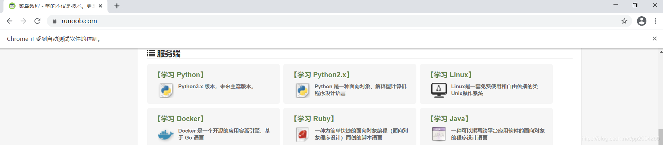Open the Chrome three-dot menu
The image size is (663, 145).
point(655,21)
